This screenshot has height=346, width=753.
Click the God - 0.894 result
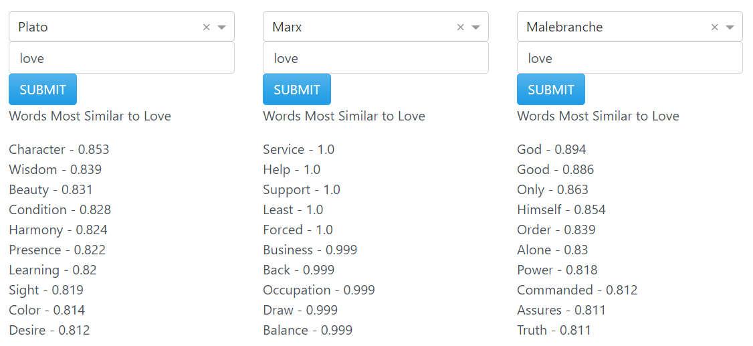(x=551, y=149)
